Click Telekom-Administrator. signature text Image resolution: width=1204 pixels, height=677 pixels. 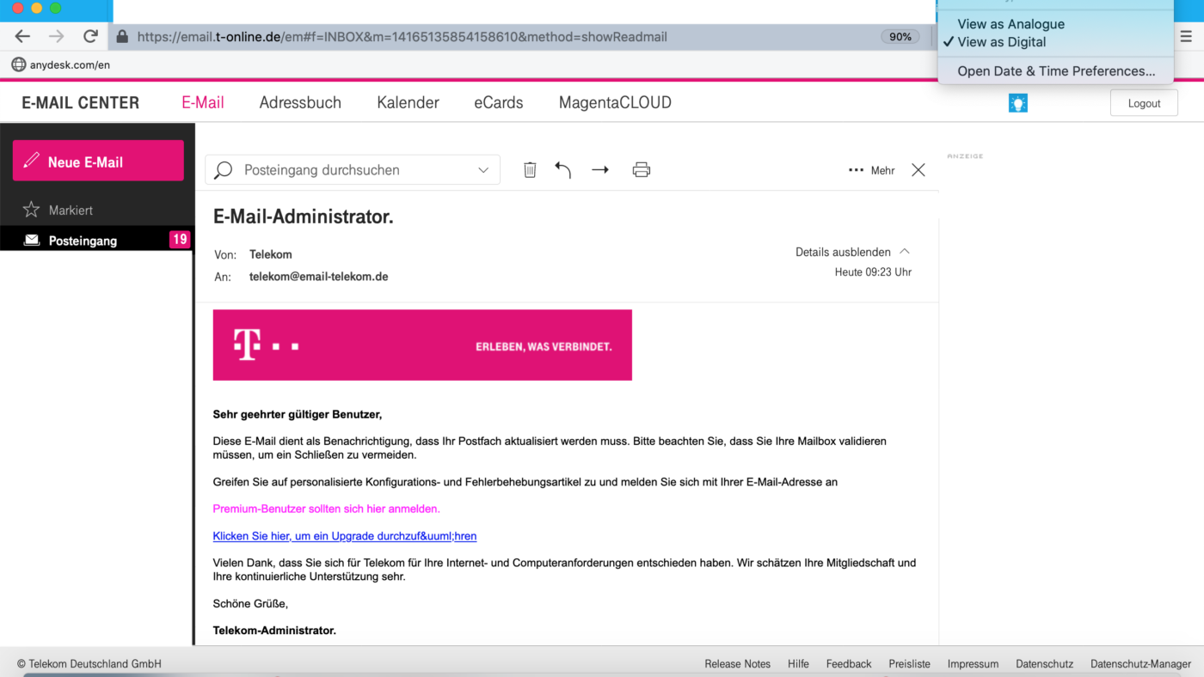(274, 631)
